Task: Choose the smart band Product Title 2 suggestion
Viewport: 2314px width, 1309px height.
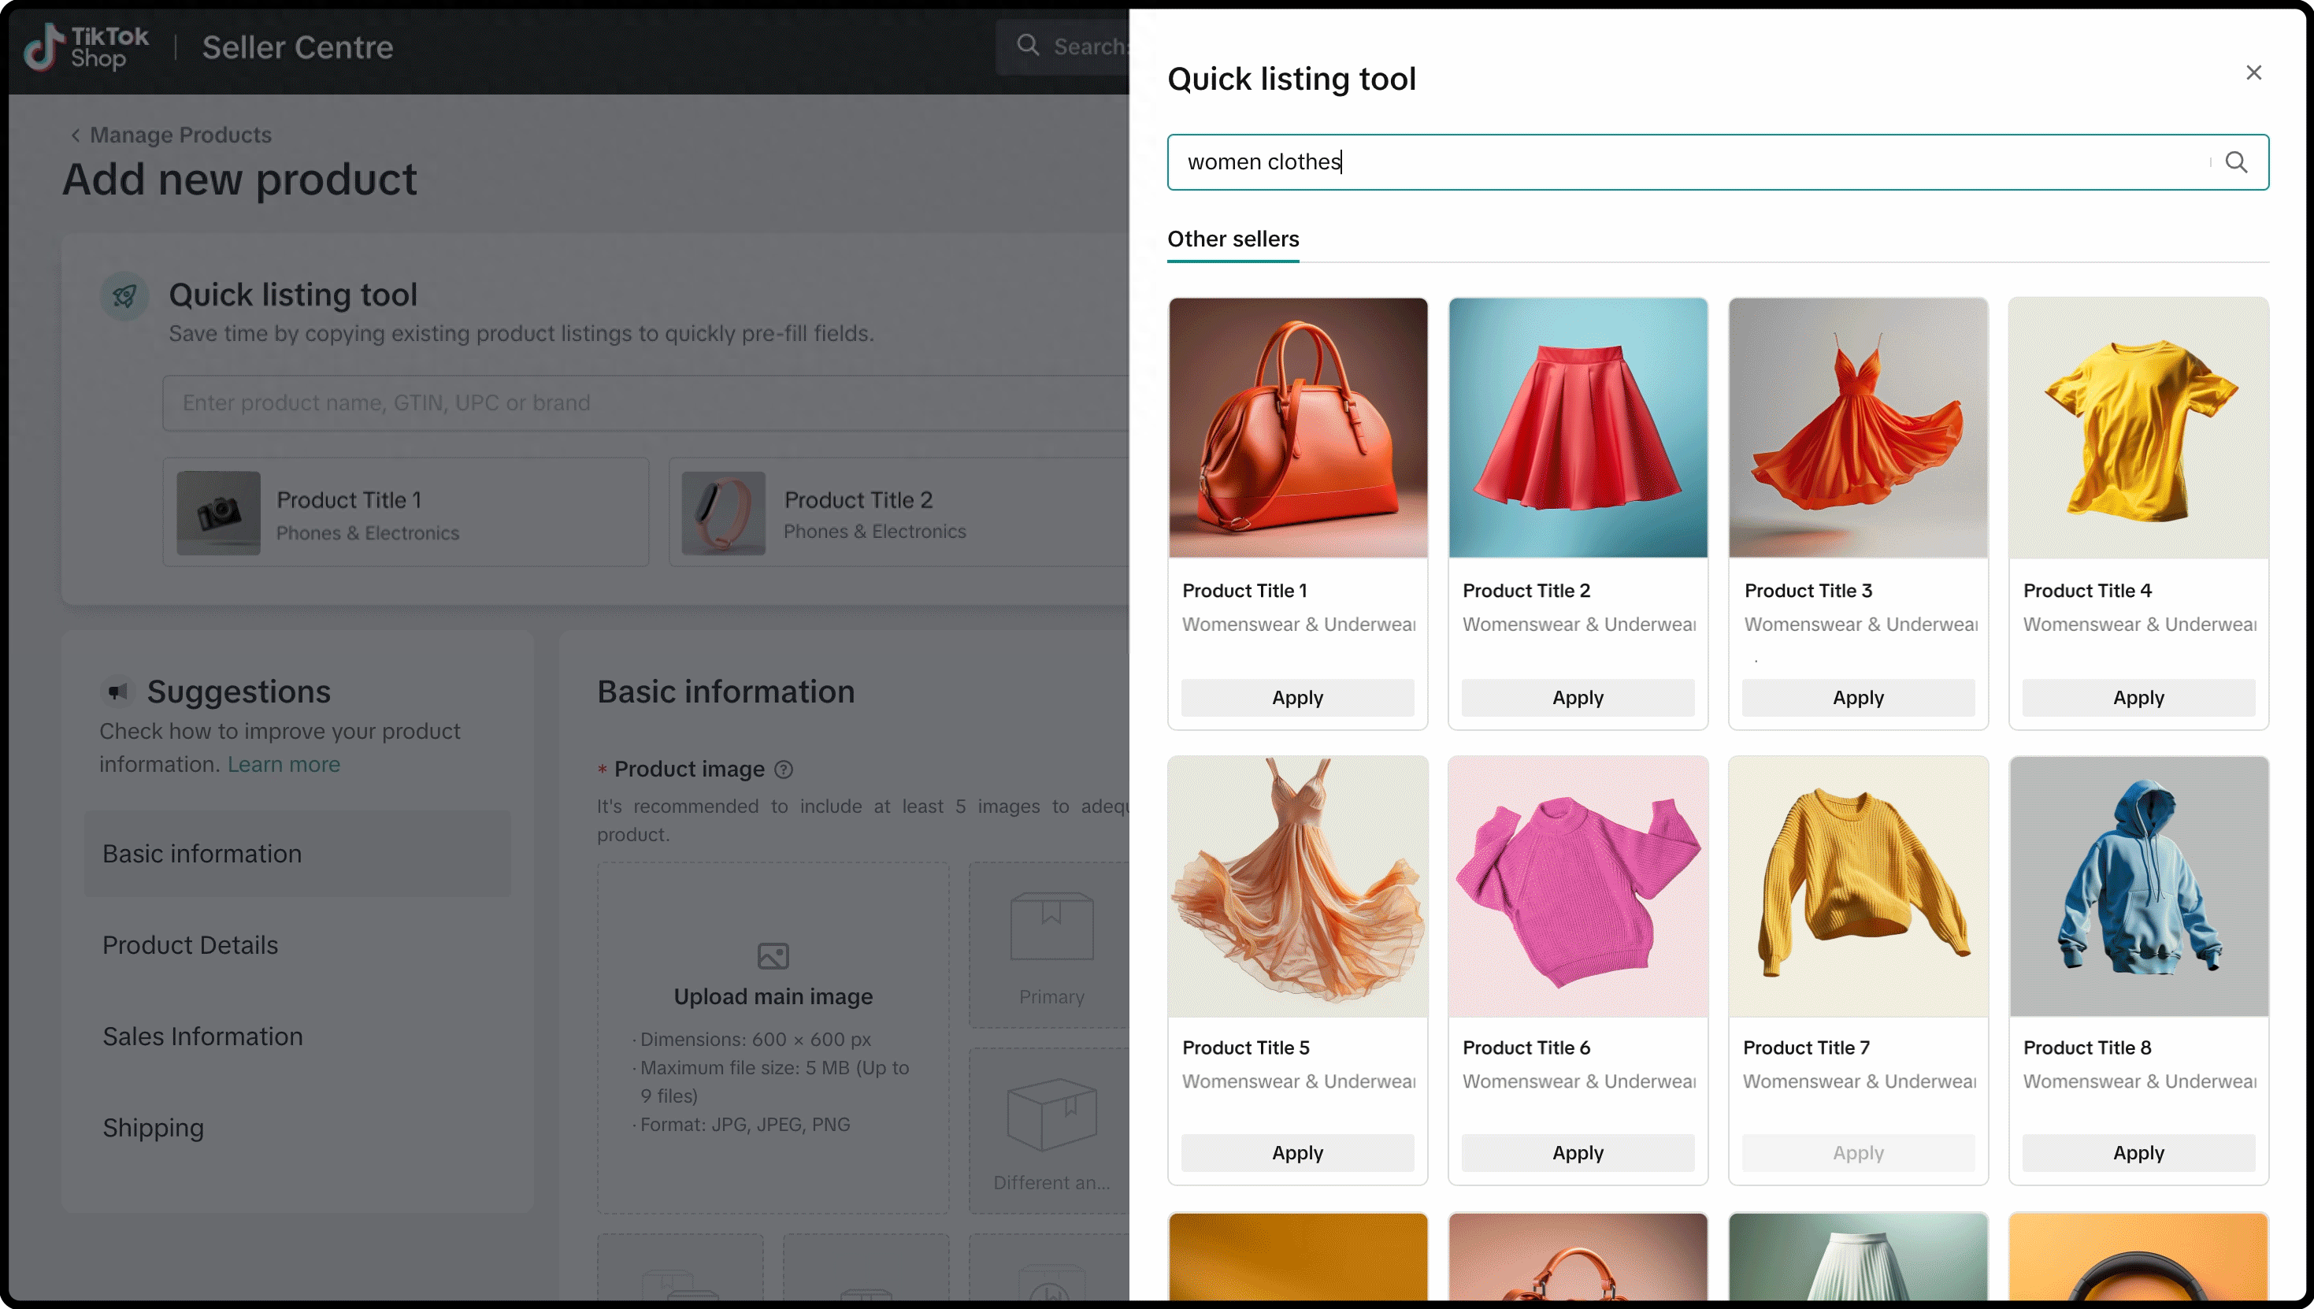Action: tap(899, 513)
